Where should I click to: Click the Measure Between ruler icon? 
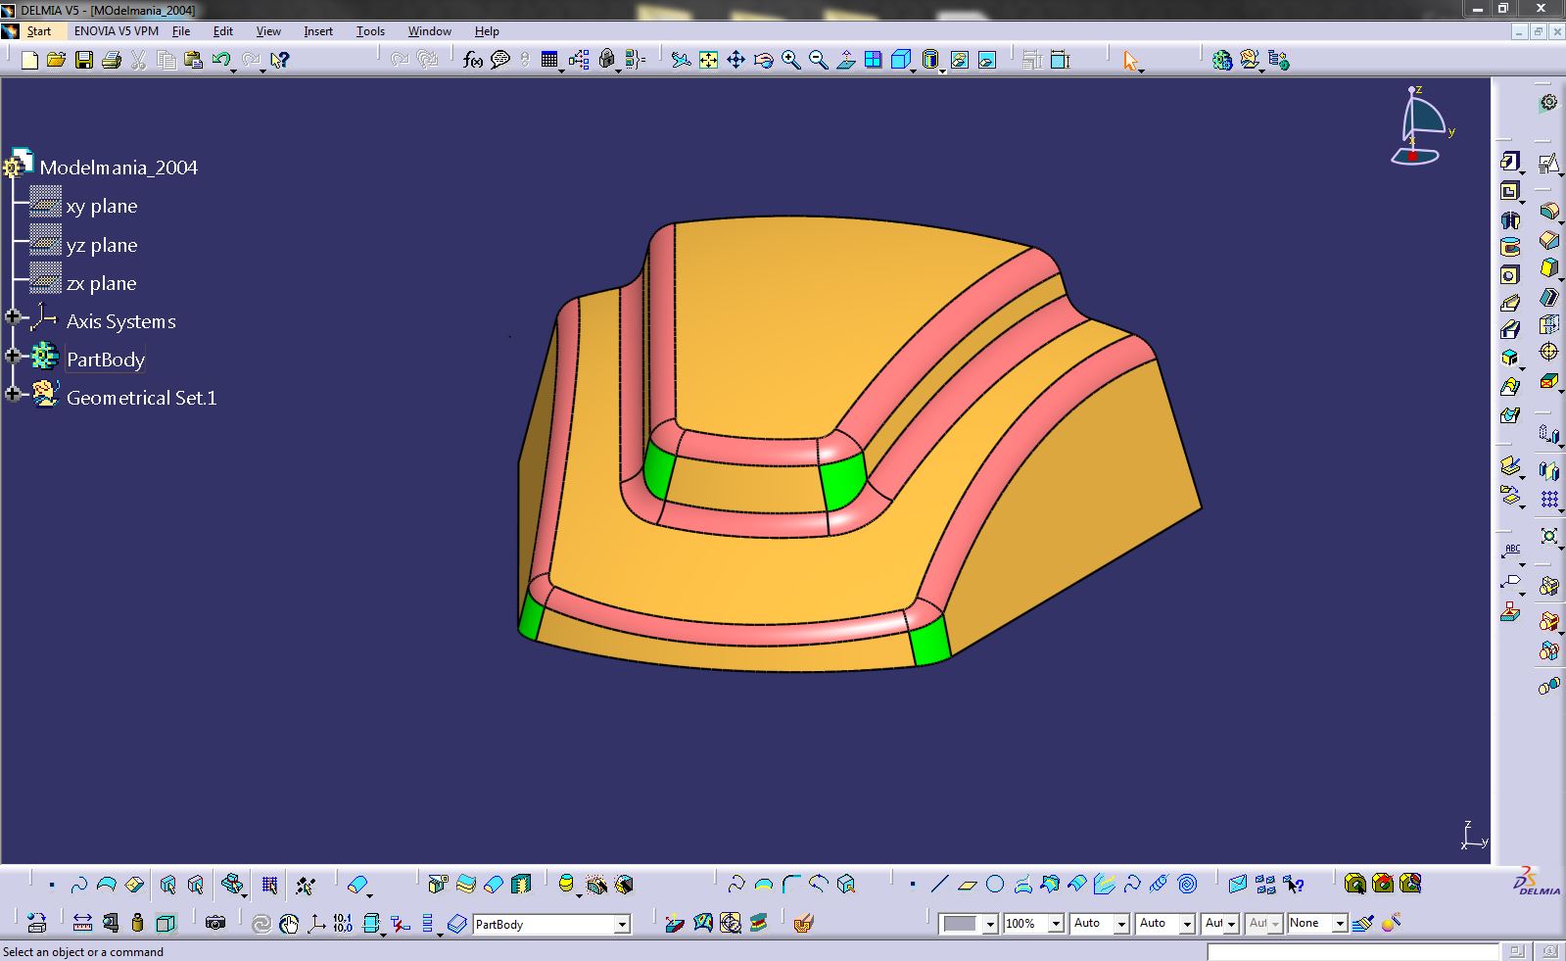click(82, 923)
